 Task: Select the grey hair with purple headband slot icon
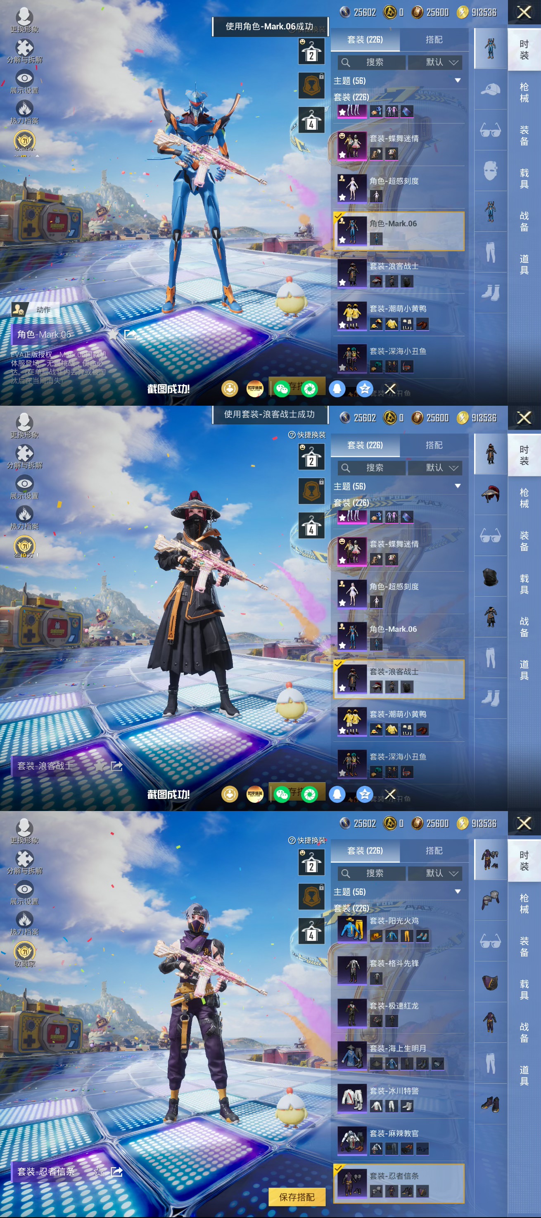490,900
